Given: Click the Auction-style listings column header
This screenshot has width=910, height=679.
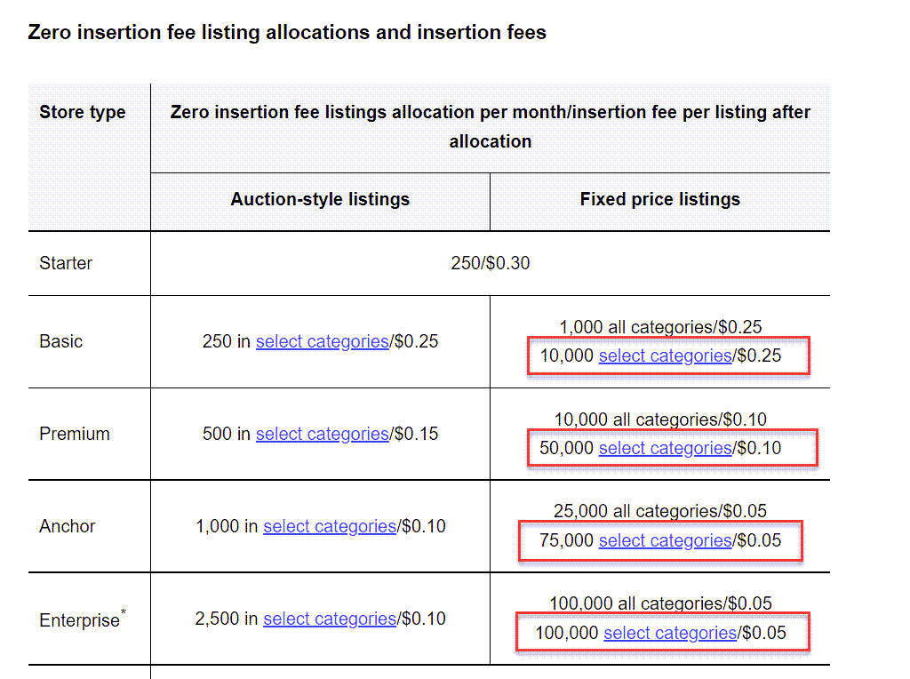Looking at the screenshot, I should [x=320, y=199].
